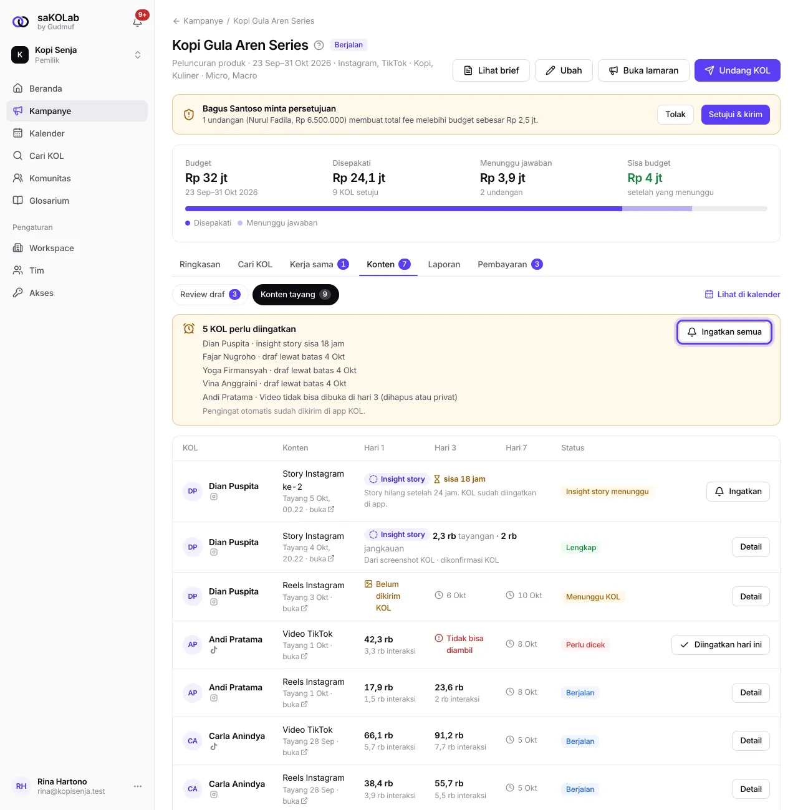
Task: Click the Kampanye breadcrumb link
Action: click(203, 21)
